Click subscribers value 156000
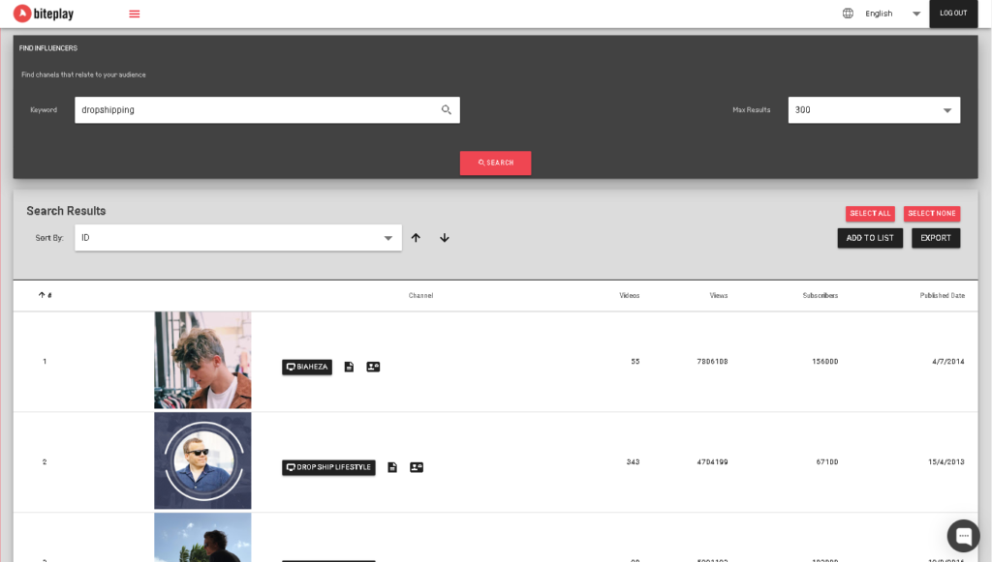 [x=825, y=362]
